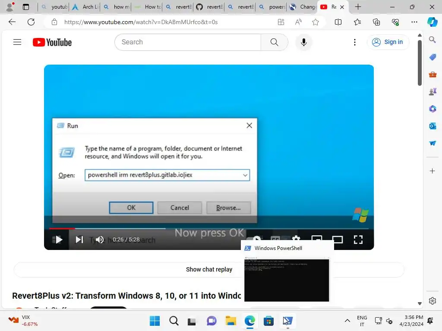Open the YouTube guide hamburger menu
The width and height of the screenshot is (442, 331).
click(17, 42)
